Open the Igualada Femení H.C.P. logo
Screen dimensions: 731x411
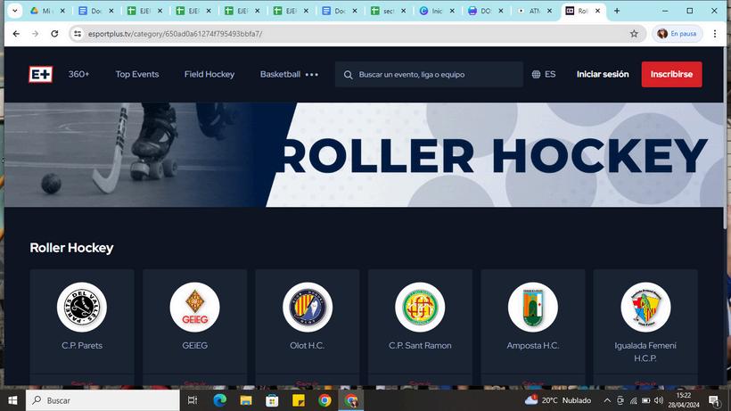(x=645, y=307)
